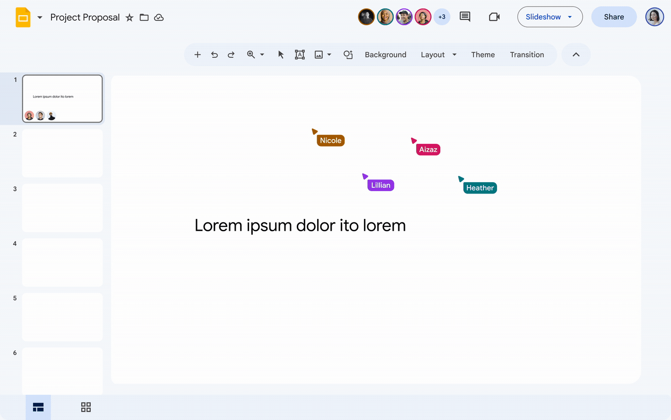Switch to filmstrip view at bottom
Image resolution: width=671 pixels, height=420 pixels.
point(38,407)
